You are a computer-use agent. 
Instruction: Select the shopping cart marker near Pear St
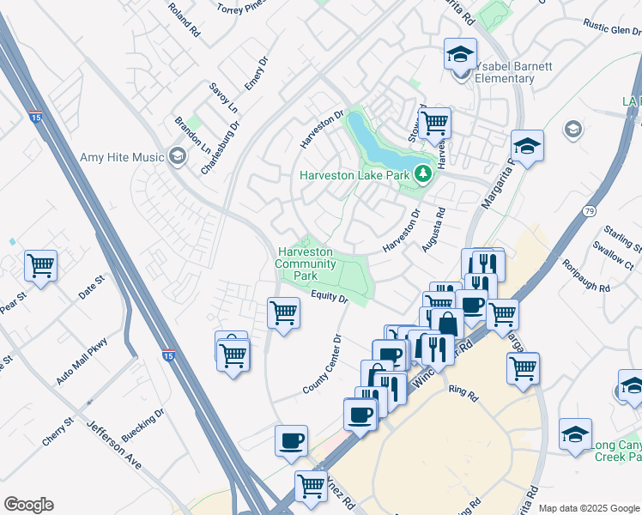click(x=40, y=266)
